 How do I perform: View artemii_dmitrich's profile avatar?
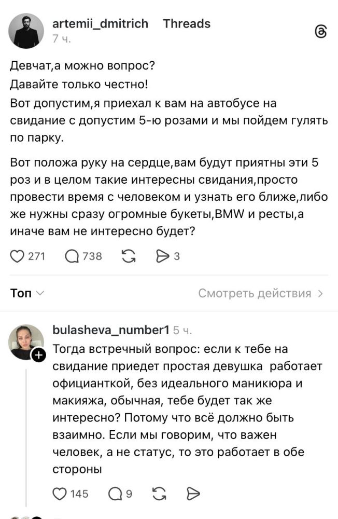(x=26, y=31)
